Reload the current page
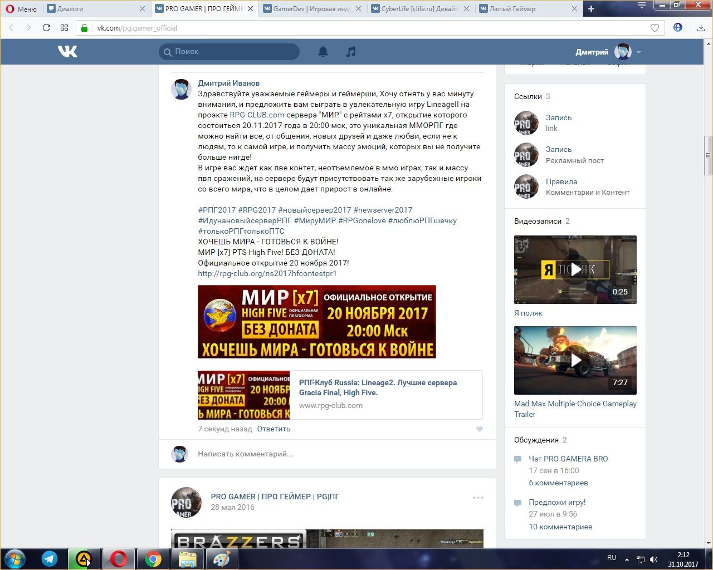713x570 pixels. [x=46, y=28]
